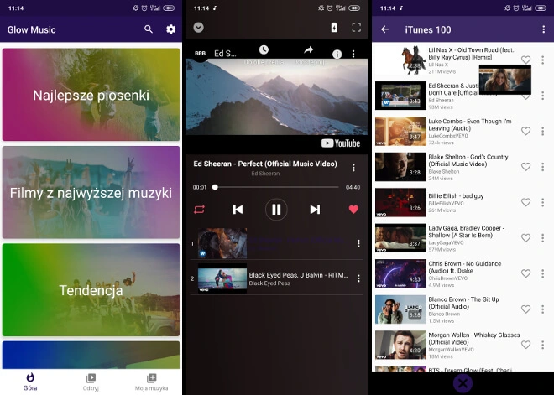Unlike Ed Sheeran Perfect with red heart
This screenshot has height=395, width=554.
tap(353, 209)
